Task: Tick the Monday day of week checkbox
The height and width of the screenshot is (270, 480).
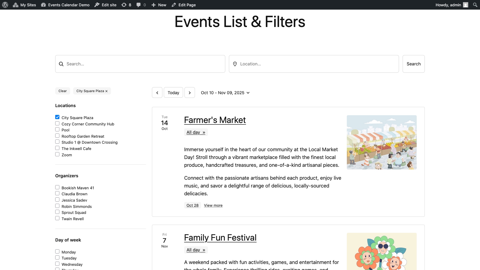Action: (x=57, y=252)
